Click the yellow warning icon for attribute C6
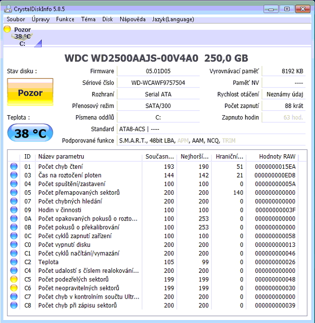 tap(14, 288)
